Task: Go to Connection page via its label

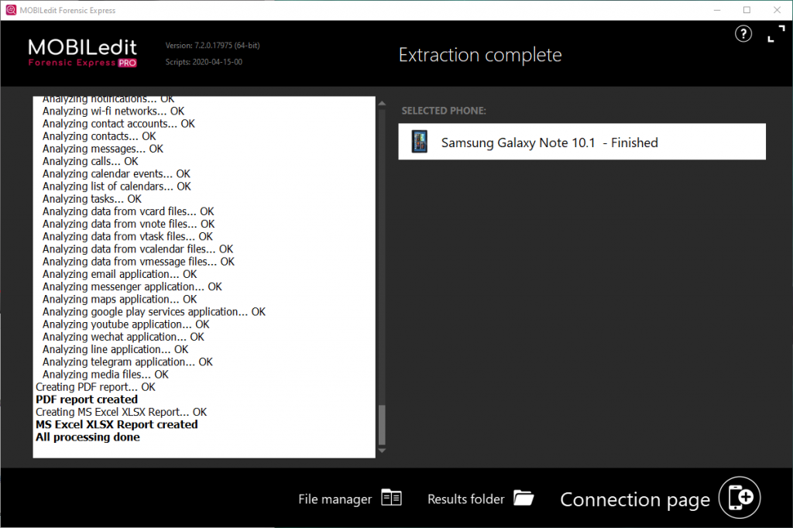Action: pos(634,499)
